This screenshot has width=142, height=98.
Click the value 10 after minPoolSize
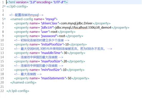pyautogui.click(x=65, y=70)
